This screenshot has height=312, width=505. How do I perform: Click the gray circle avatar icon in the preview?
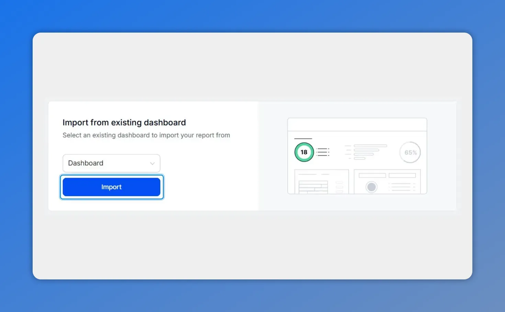click(x=371, y=187)
